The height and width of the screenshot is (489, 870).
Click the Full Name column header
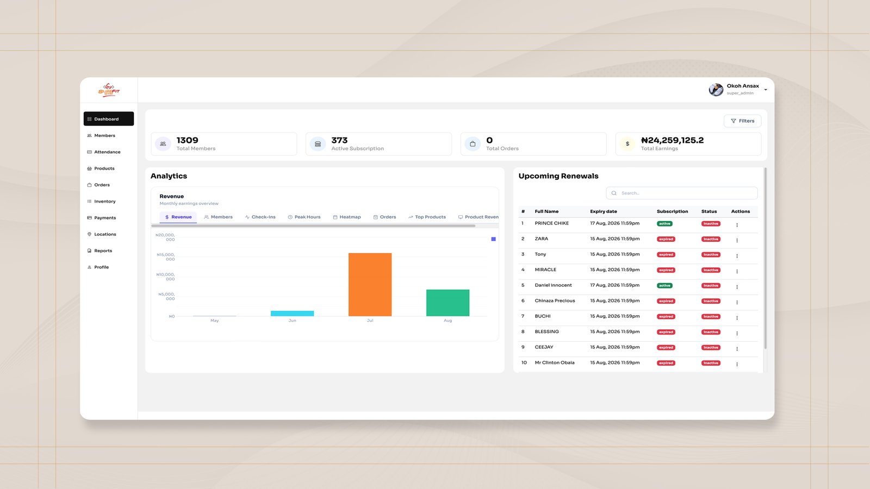tap(546, 211)
